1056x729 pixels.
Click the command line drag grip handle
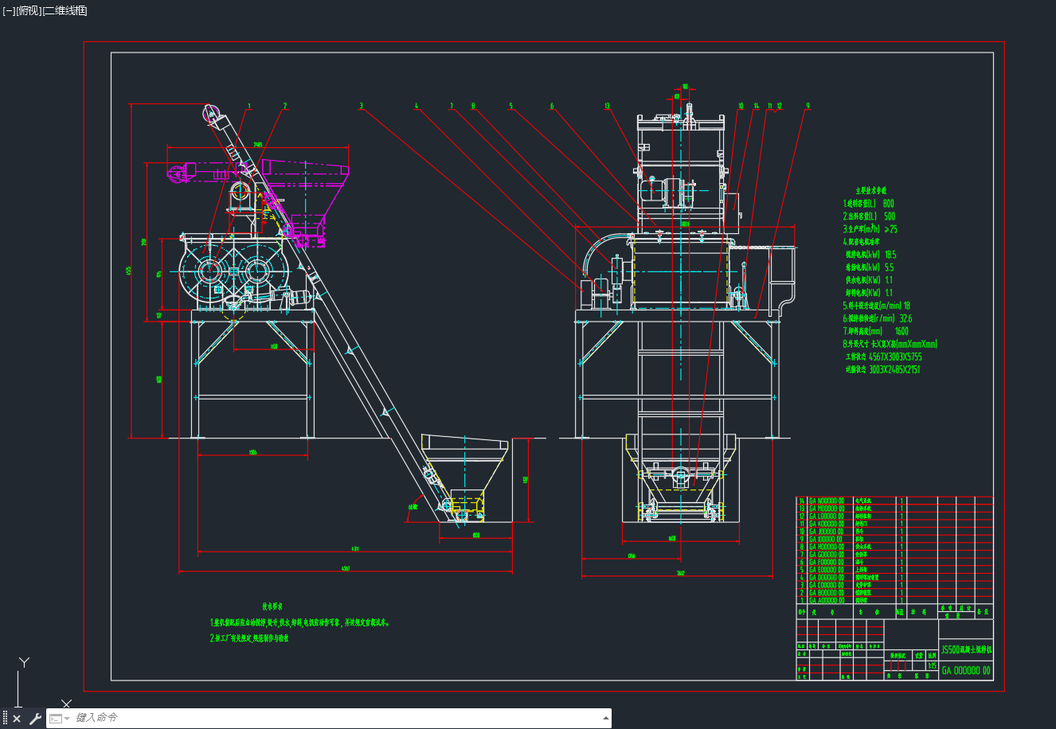(x=5, y=719)
